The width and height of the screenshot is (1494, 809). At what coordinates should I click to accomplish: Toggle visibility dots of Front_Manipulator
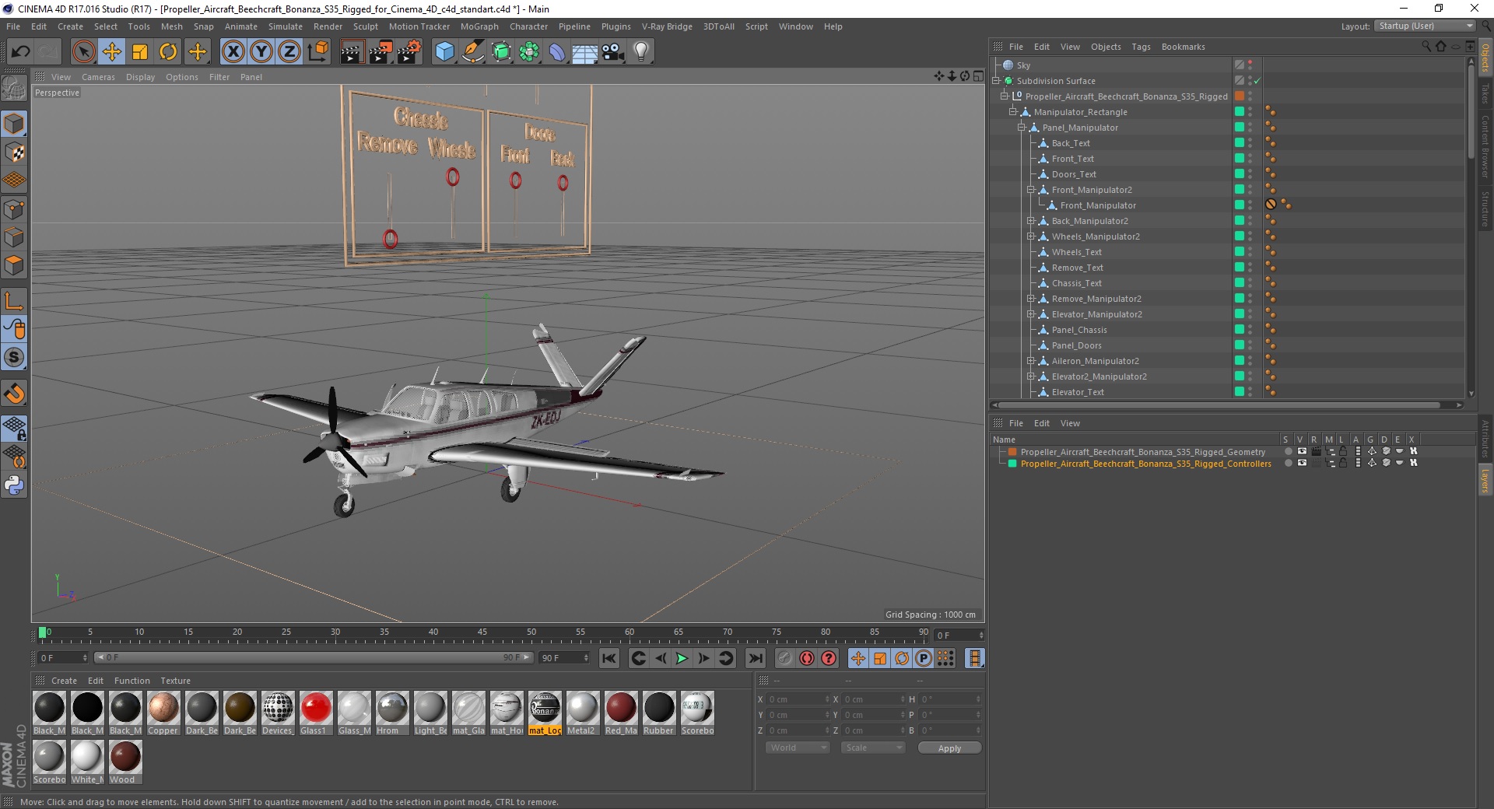1250,205
